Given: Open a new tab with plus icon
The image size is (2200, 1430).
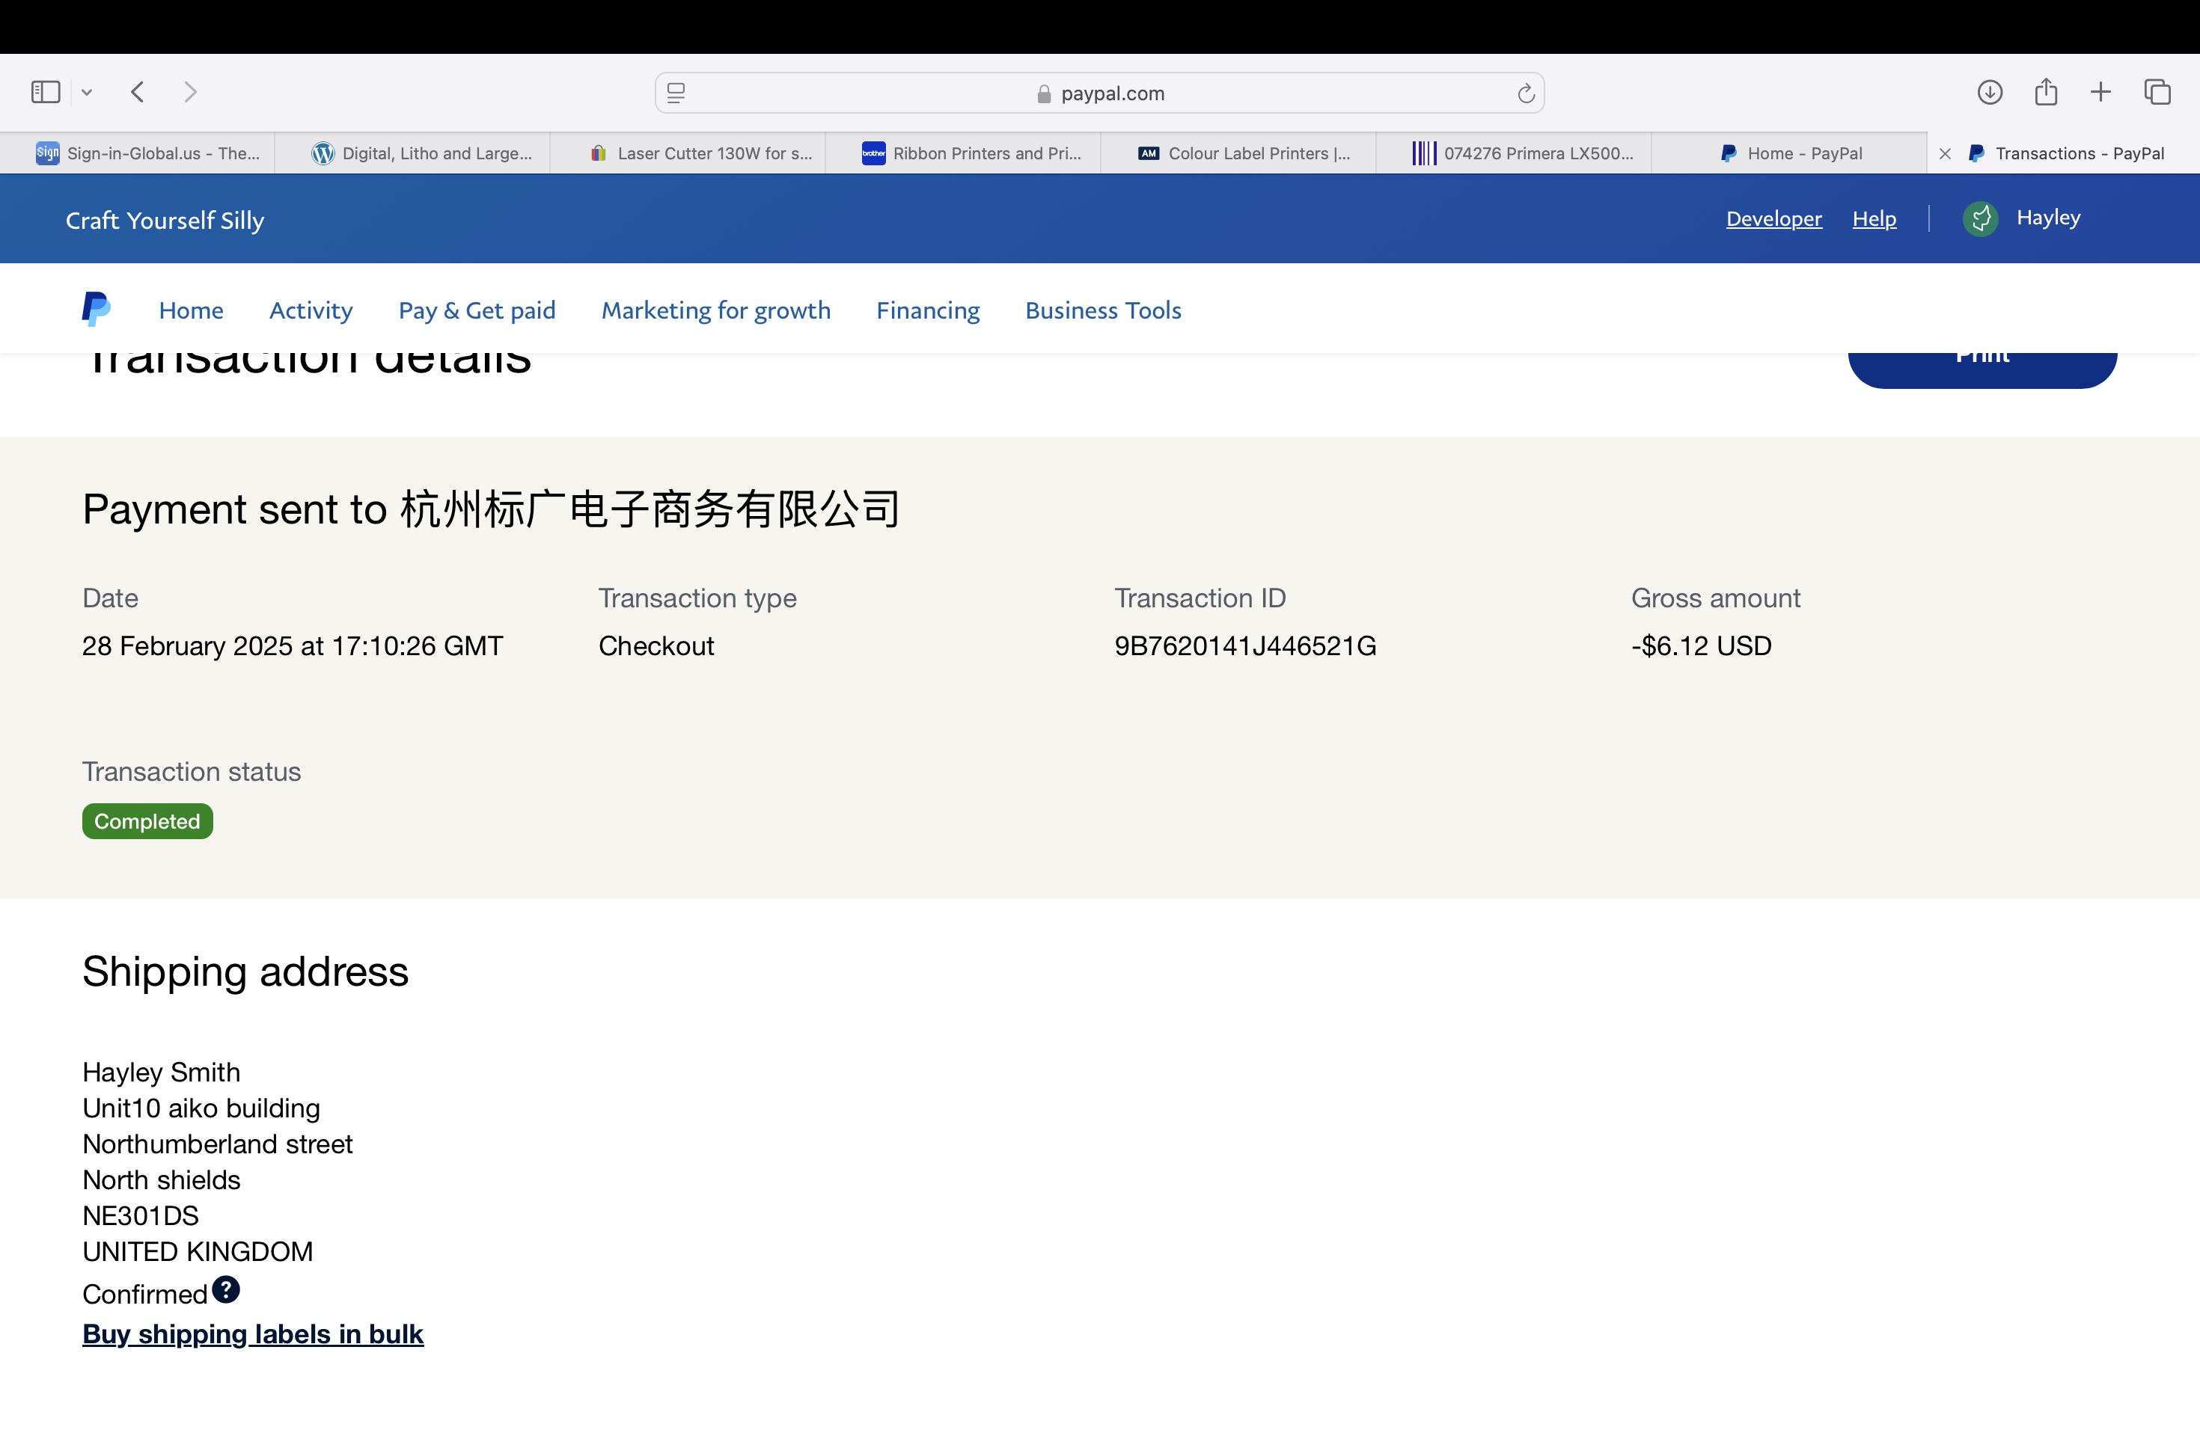Looking at the screenshot, I should [x=2101, y=93].
